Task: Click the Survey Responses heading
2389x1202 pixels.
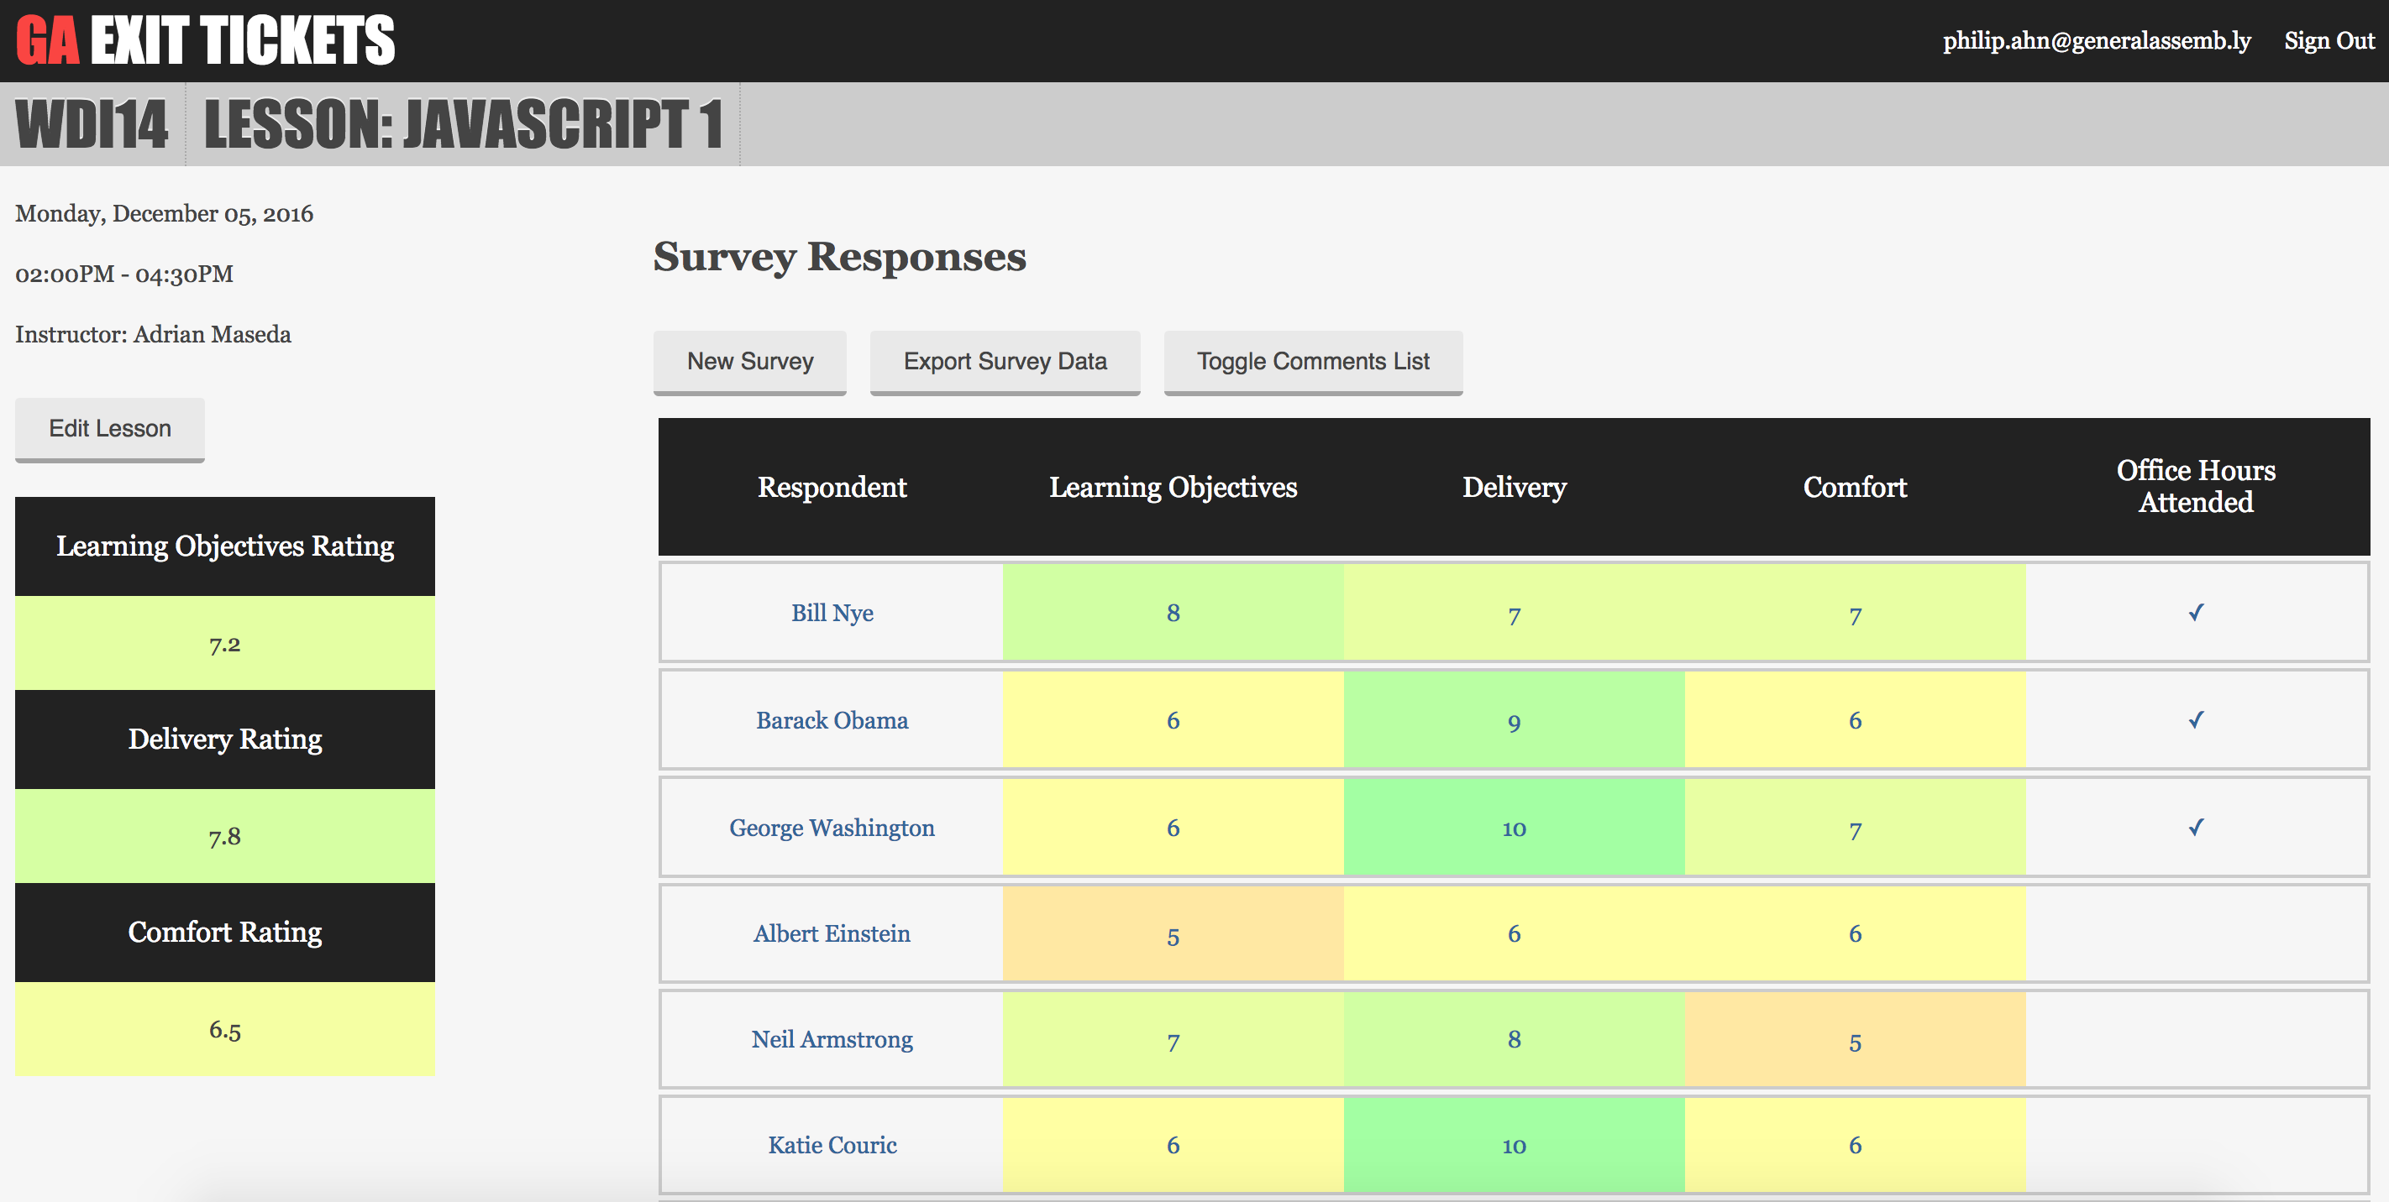Action: coord(839,257)
